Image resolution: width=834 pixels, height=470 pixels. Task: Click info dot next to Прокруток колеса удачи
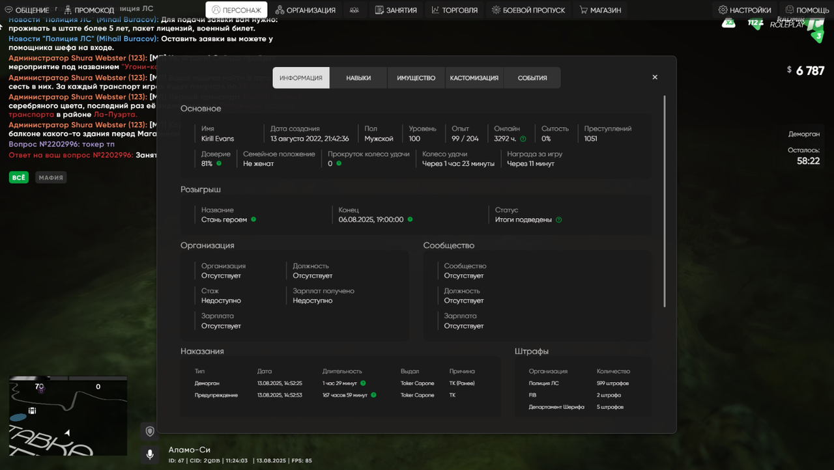339,163
